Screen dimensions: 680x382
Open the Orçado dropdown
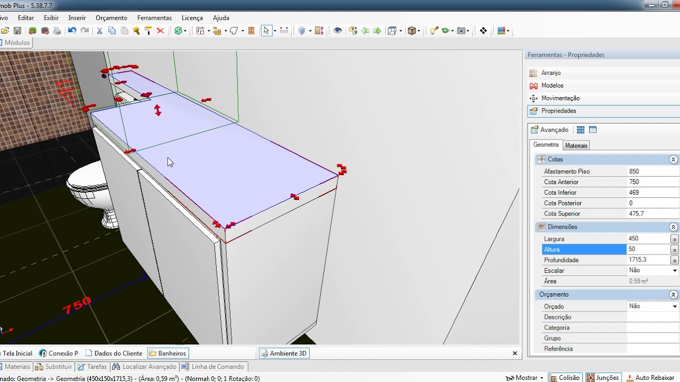[675, 306]
